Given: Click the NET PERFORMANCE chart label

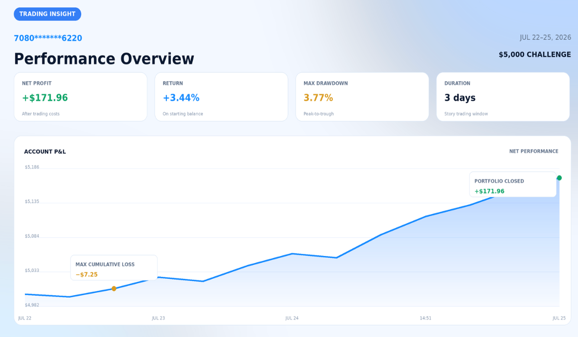Looking at the screenshot, I should pyautogui.click(x=534, y=151).
